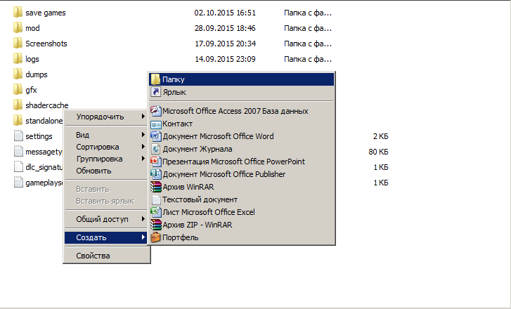This screenshot has height=309, width=511.
Task: Open the Упорядочить context menu entry
Action: [106, 117]
